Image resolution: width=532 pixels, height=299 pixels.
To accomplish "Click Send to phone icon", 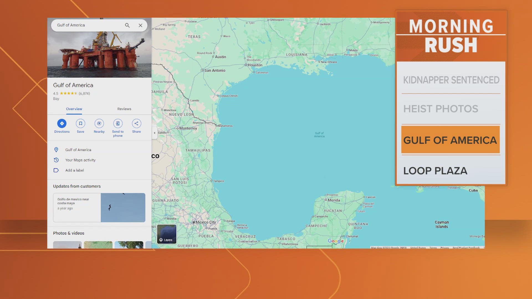I will coord(118,123).
